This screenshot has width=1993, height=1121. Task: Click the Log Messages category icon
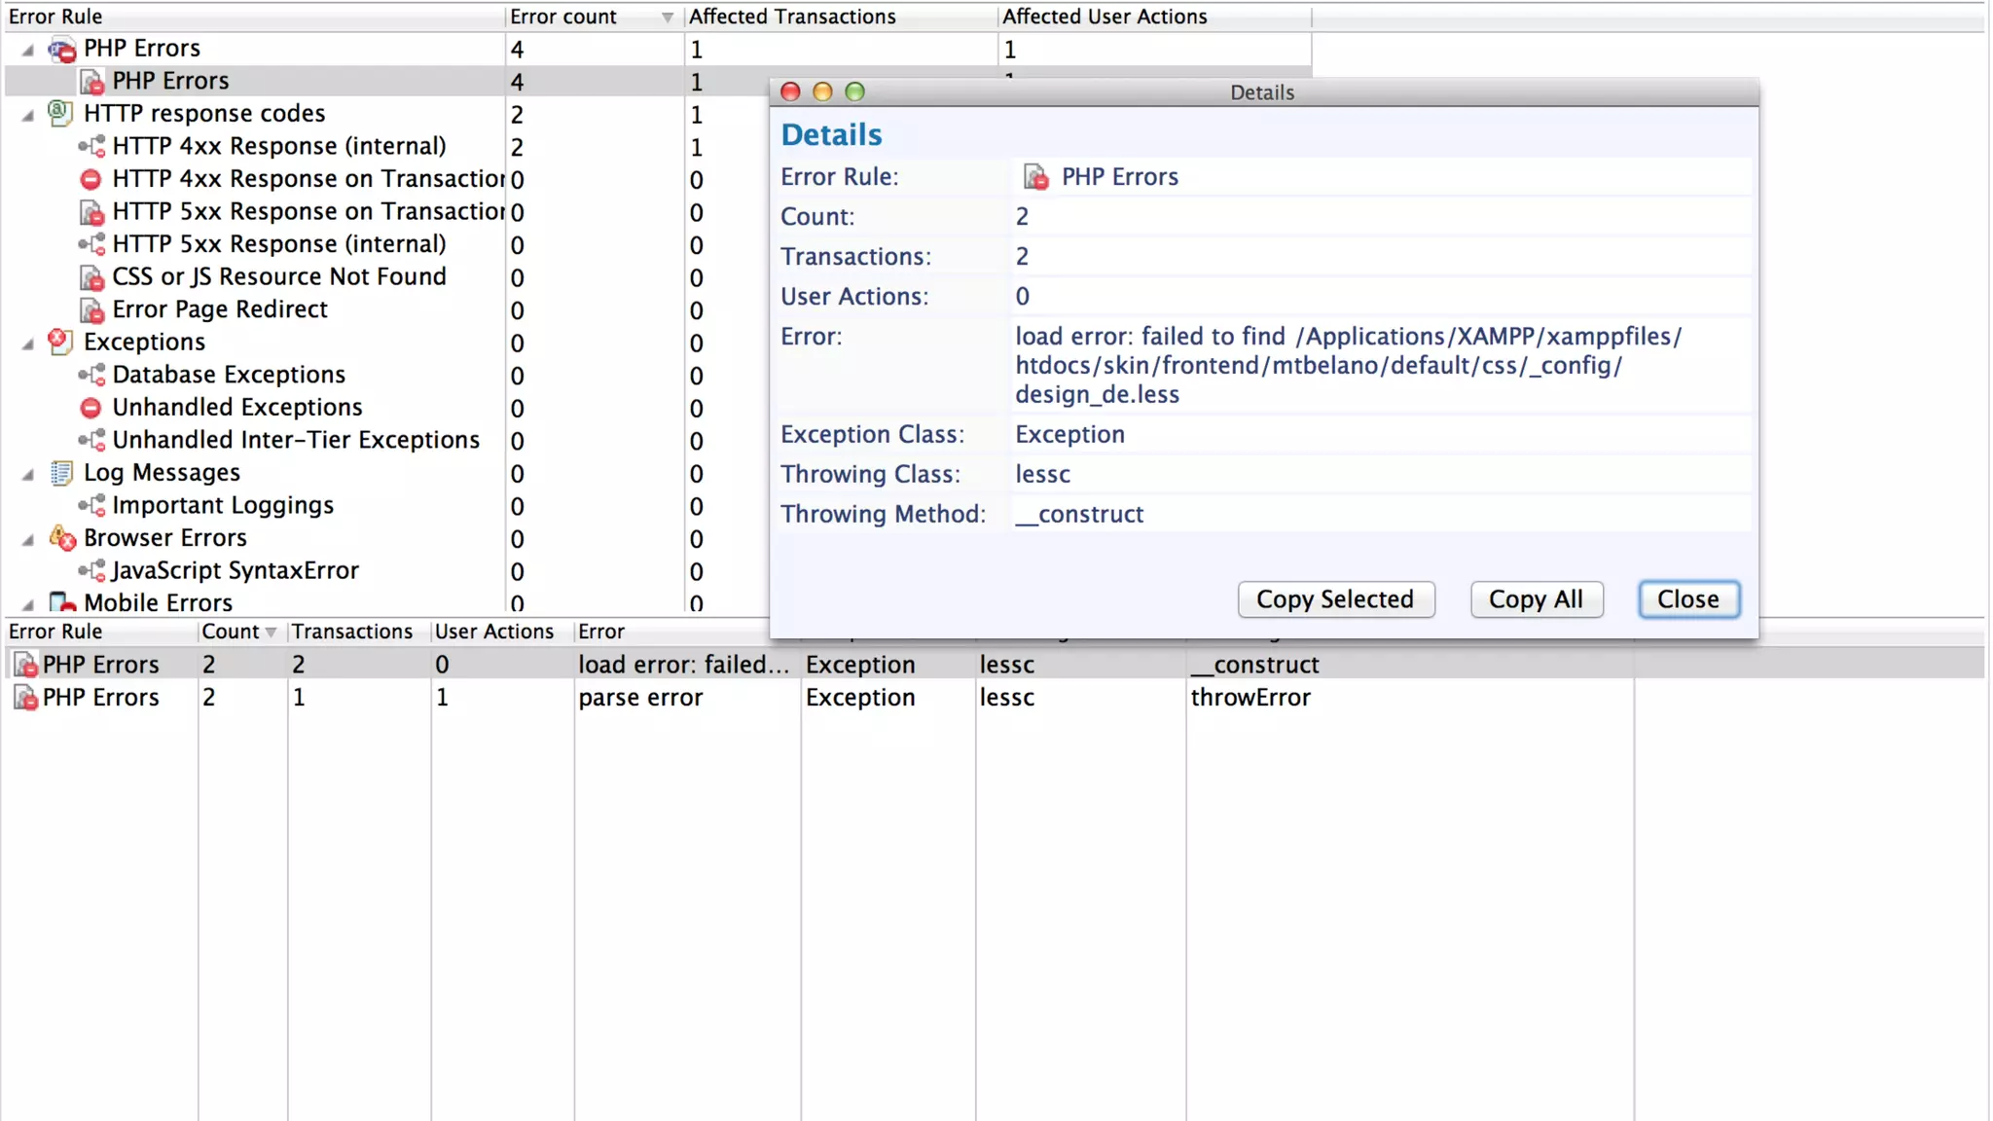[x=61, y=473]
